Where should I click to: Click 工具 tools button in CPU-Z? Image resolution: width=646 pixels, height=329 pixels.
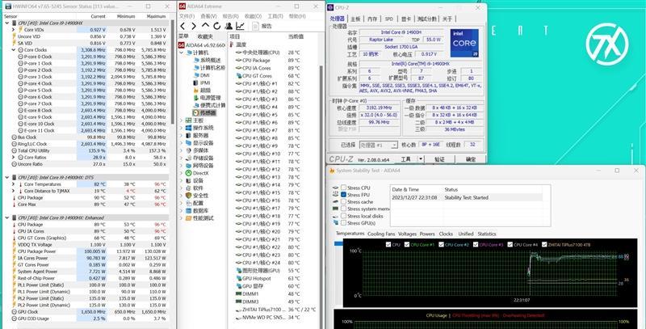[x=406, y=159]
